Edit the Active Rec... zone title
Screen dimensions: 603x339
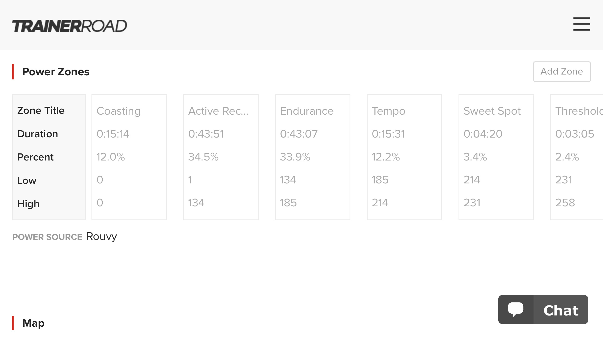pyautogui.click(x=221, y=111)
